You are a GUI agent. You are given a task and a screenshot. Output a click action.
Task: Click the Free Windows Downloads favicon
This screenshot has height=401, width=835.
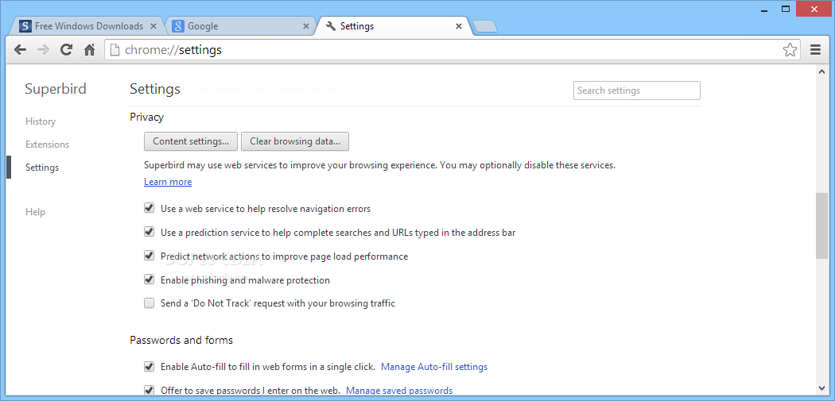click(x=25, y=25)
